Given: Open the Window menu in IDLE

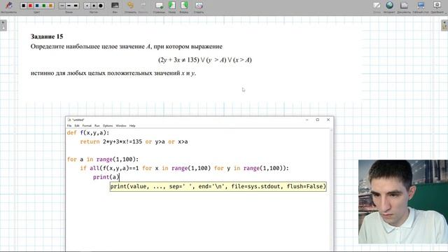Looking at the screenshot, I should [121, 126].
